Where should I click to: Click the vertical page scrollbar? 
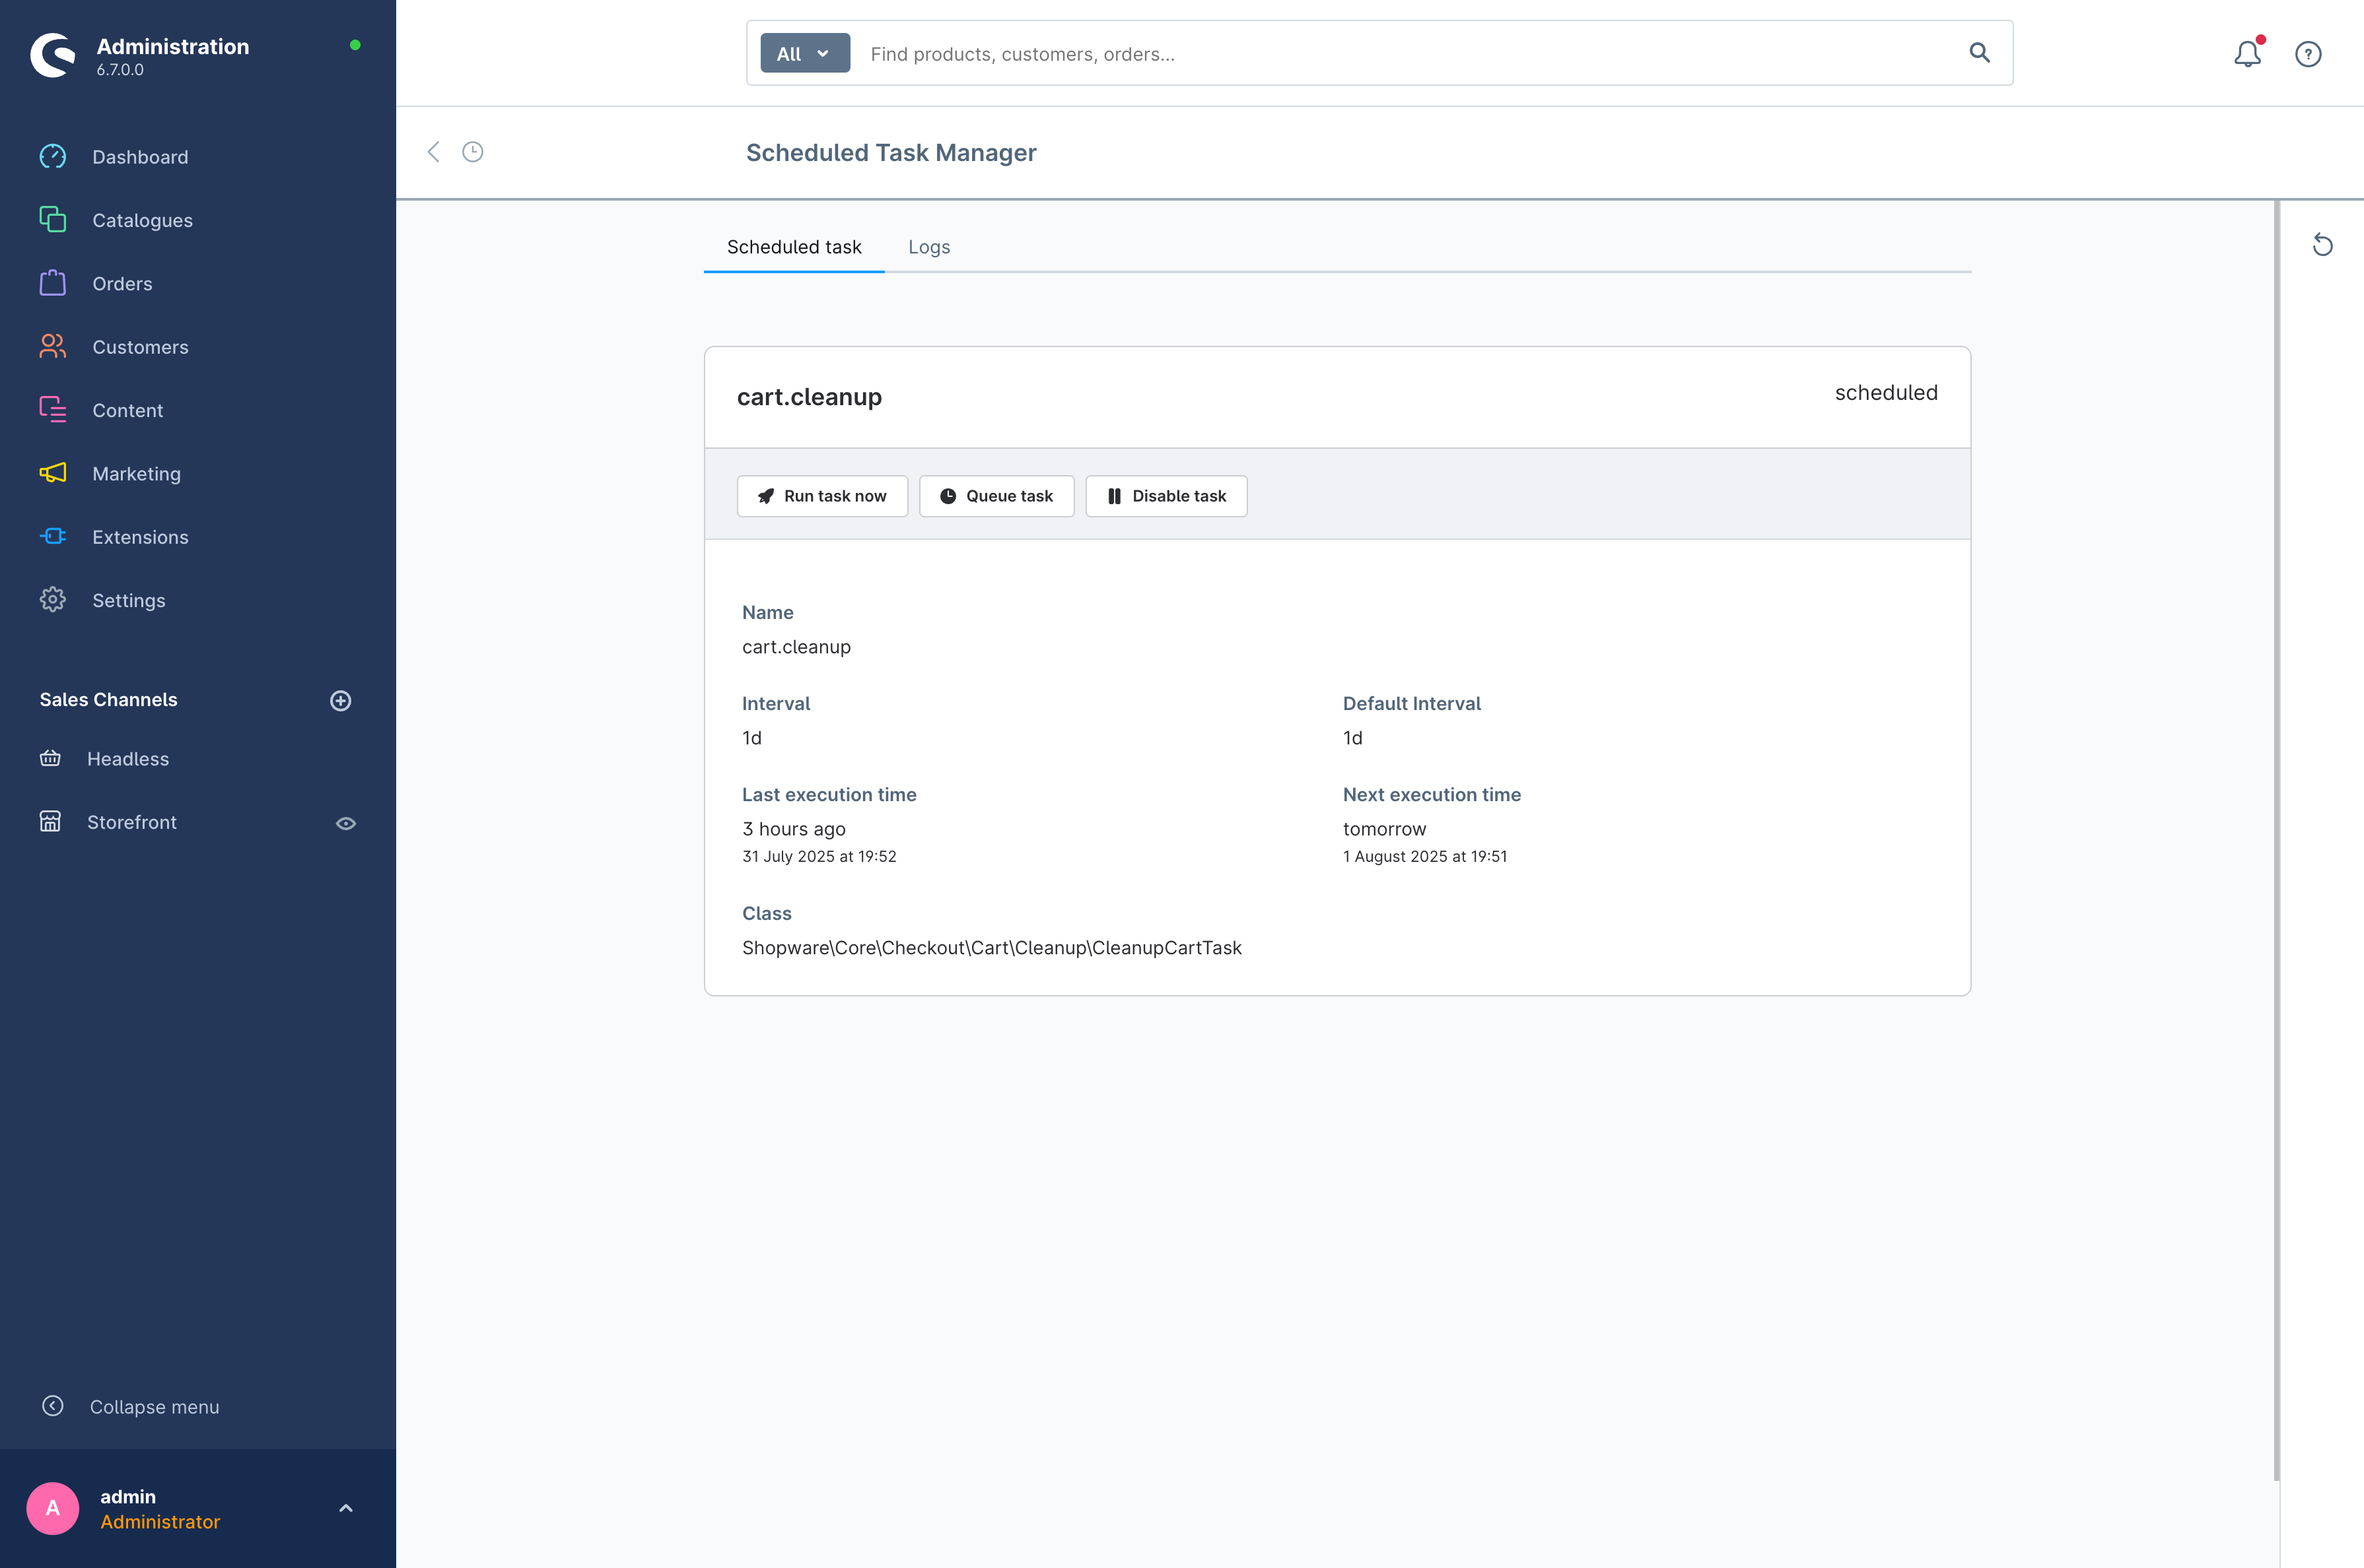point(2277,840)
